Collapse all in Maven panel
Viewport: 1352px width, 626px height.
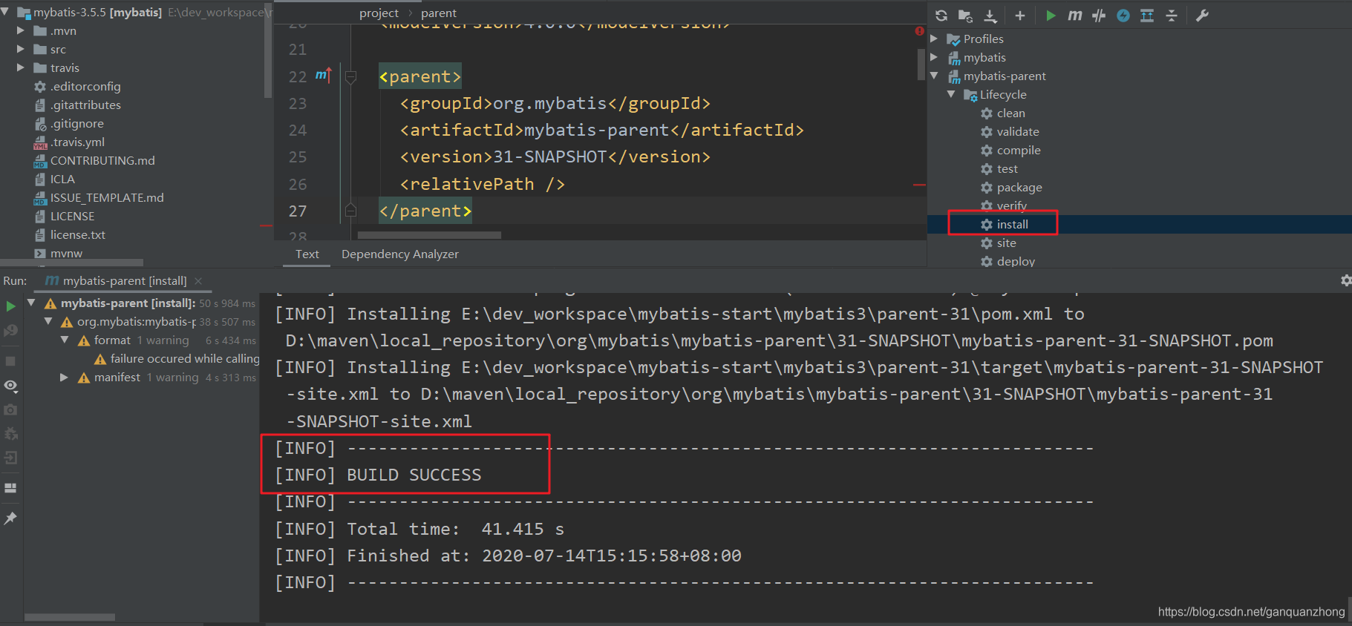coord(1172,16)
